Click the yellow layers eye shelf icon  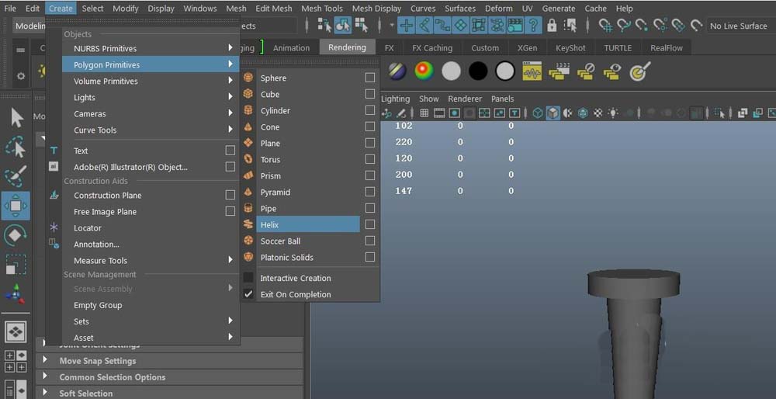click(612, 71)
